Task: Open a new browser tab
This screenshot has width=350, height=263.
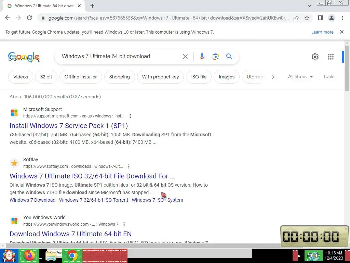Action: 92,6
